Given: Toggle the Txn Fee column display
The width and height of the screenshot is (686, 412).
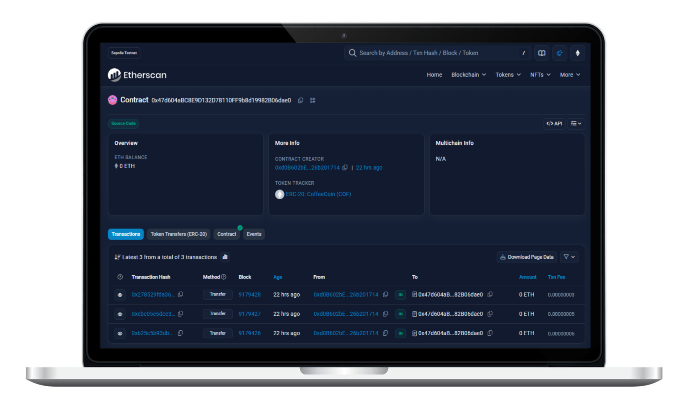Looking at the screenshot, I should [556, 277].
